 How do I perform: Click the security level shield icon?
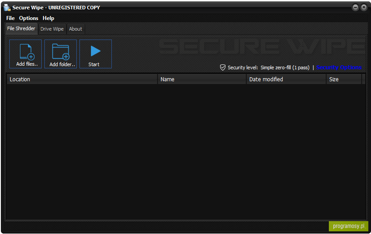223,67
